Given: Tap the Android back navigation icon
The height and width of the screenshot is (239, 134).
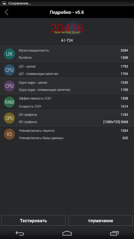Looking at the screenshot, I should tap(20, 233).
